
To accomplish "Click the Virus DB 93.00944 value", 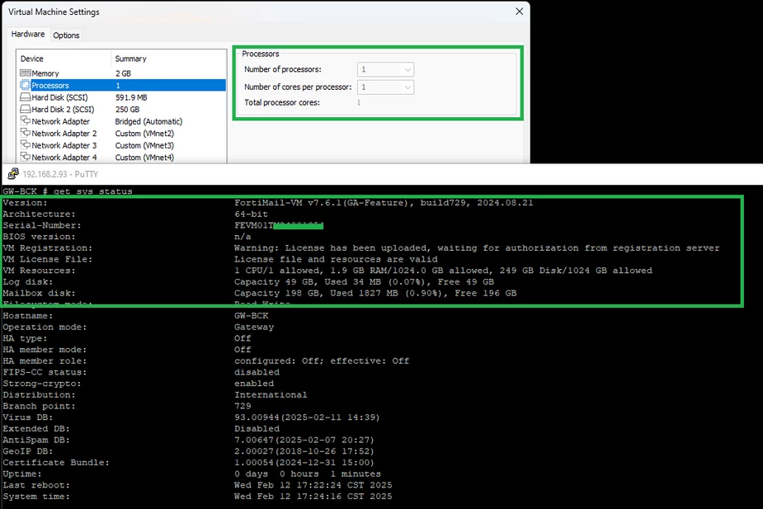I will pyautogui.click(x=307, y=417).
